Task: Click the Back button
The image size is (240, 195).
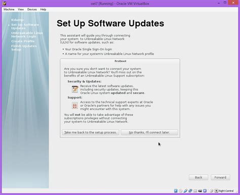Action: pos(198,177)
